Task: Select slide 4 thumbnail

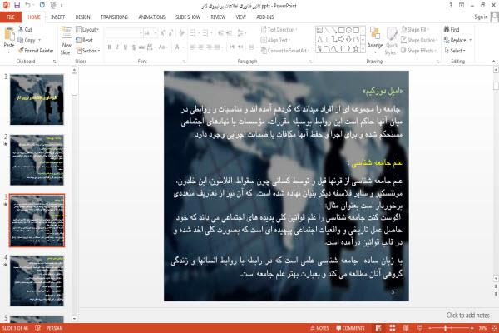Action: (37, 281)
